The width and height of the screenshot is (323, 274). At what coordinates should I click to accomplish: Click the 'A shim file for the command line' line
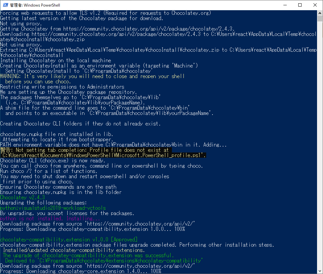[95, 108]
